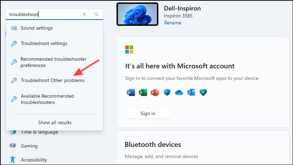Image resolution: width=293 pixels, height=165 pixels.
Task: Click the Inspiron 3585 model text
Action: [178, 16]
